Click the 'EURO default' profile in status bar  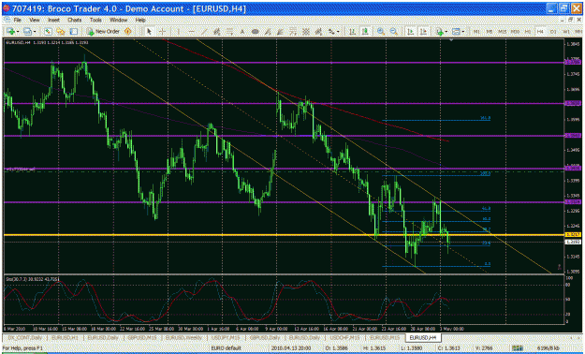[227, 348]
